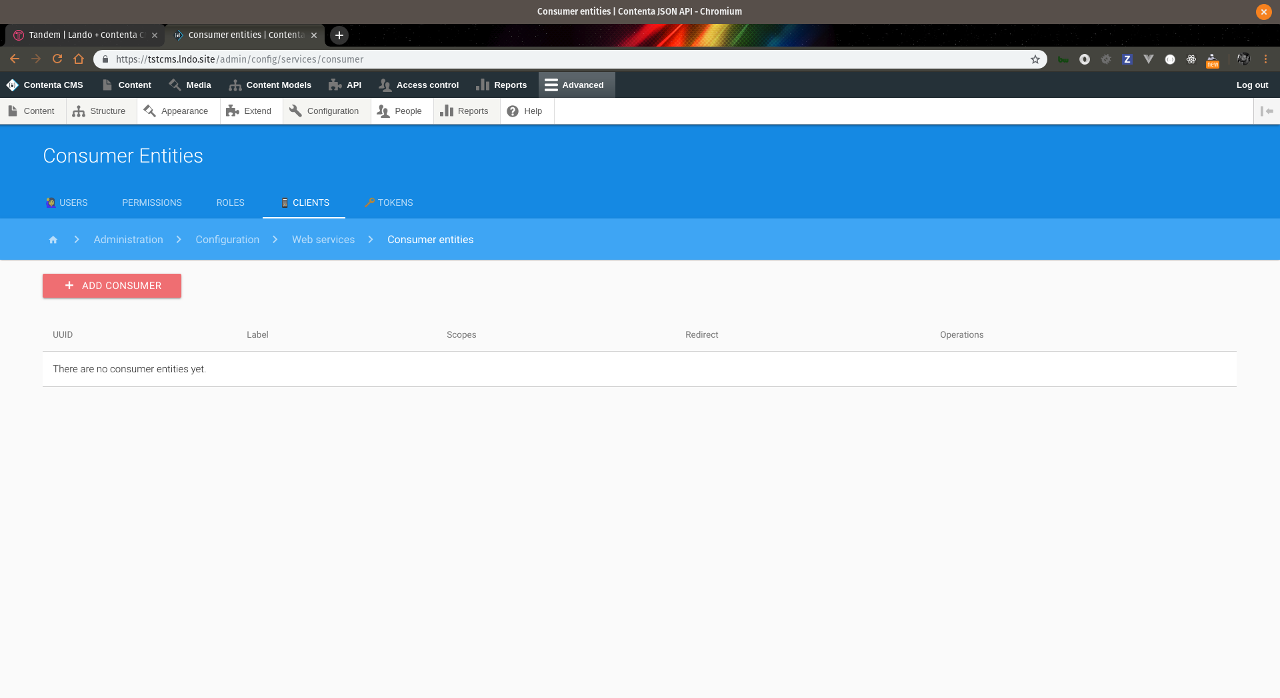This screenshot has height=698, width=1280.
Task: Click the Consumer entities breadcrumb text
Action: click(431, 240)
